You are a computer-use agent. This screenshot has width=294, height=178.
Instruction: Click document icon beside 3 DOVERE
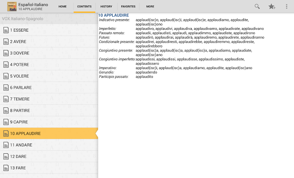click(6, 53)
